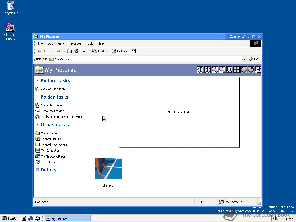Click the 10:00 AM clock
This screenshot has width=296, height=222.
286,219
